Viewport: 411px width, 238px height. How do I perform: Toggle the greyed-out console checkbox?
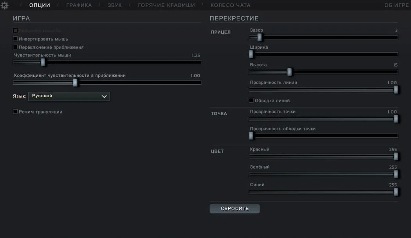click(x=15, y=30)
